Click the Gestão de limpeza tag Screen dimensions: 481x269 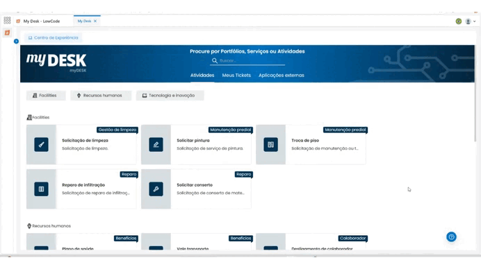click(x=117, y=130)
